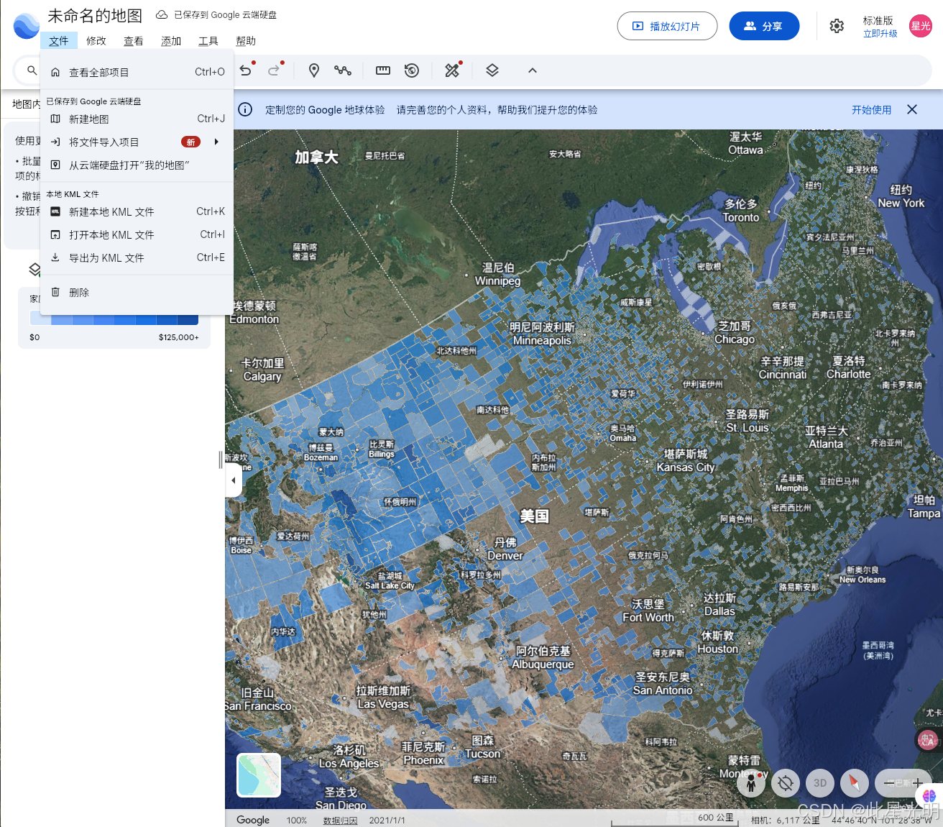Click the 立即升级 link
Screen dimensions: 943x827
880,34
